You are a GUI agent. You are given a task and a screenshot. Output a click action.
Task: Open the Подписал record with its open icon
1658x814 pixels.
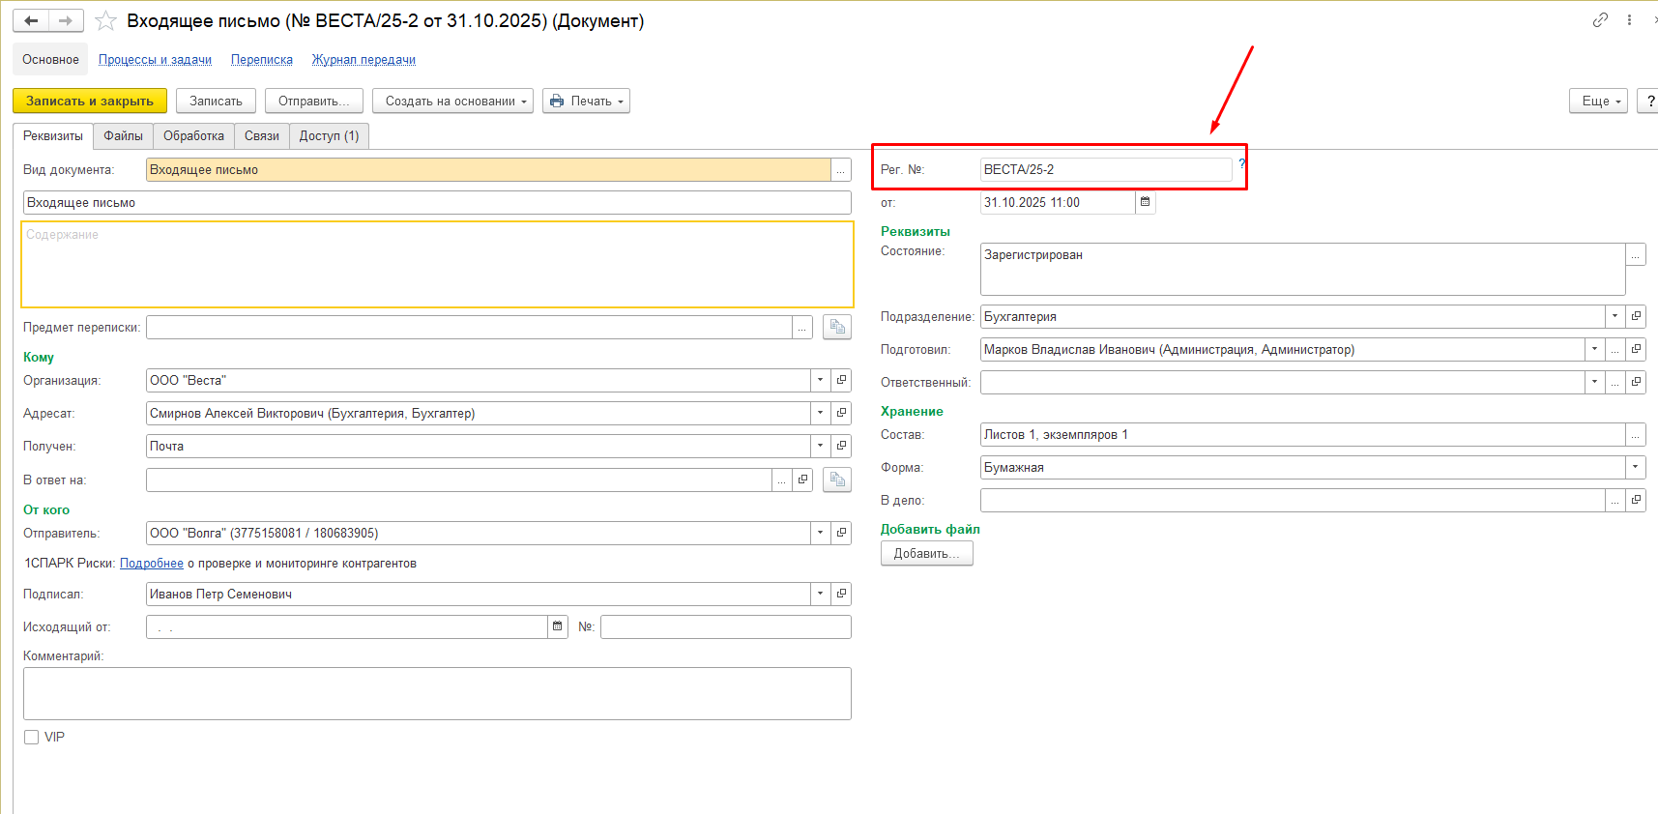(x=841, y=594)
